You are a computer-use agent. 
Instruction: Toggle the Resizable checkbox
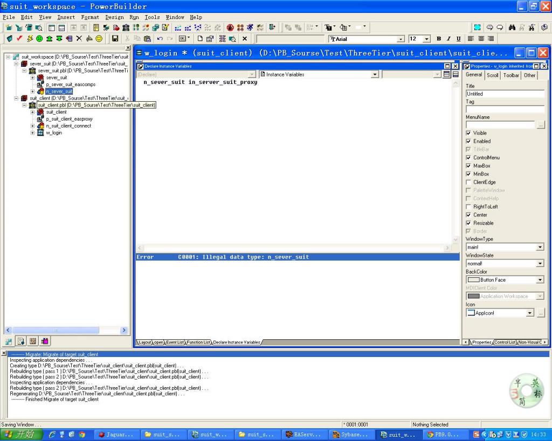point(468,223)
